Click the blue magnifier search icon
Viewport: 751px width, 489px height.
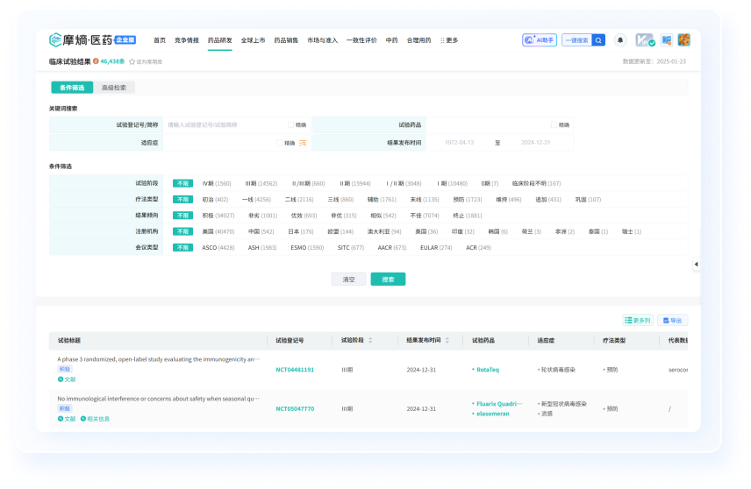(598, 40)
